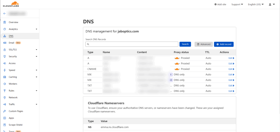Open the Workers section
Screen dimensions: 280x132
pos(13,84)
